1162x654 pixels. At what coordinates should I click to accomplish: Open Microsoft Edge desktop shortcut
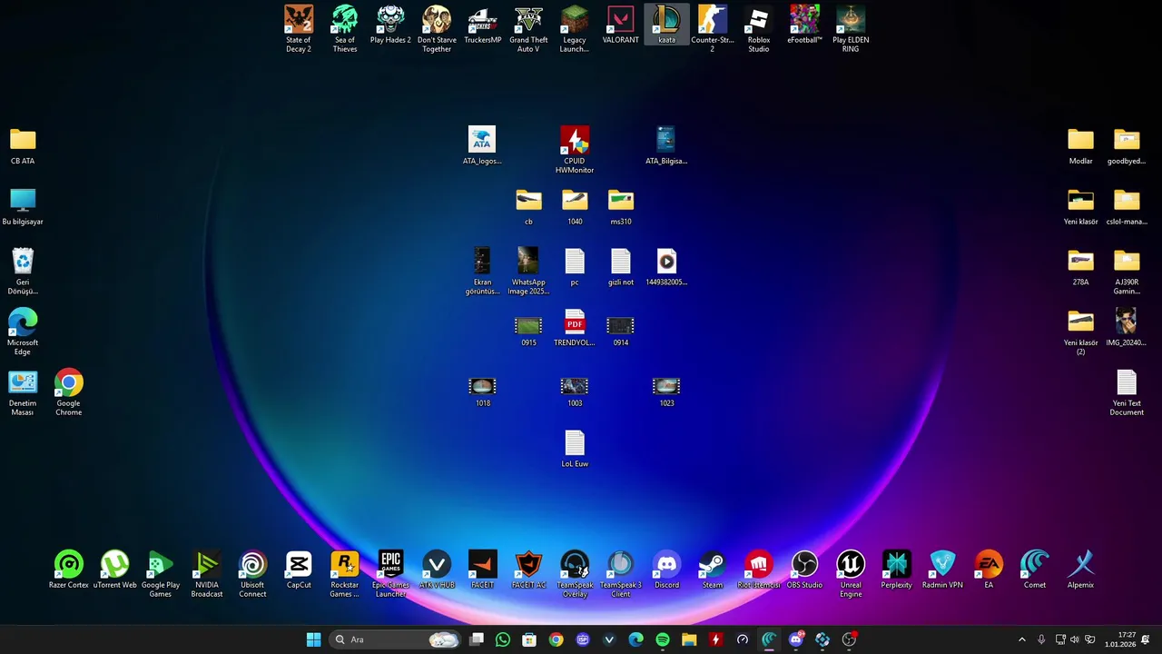click(x=23, y=332)
